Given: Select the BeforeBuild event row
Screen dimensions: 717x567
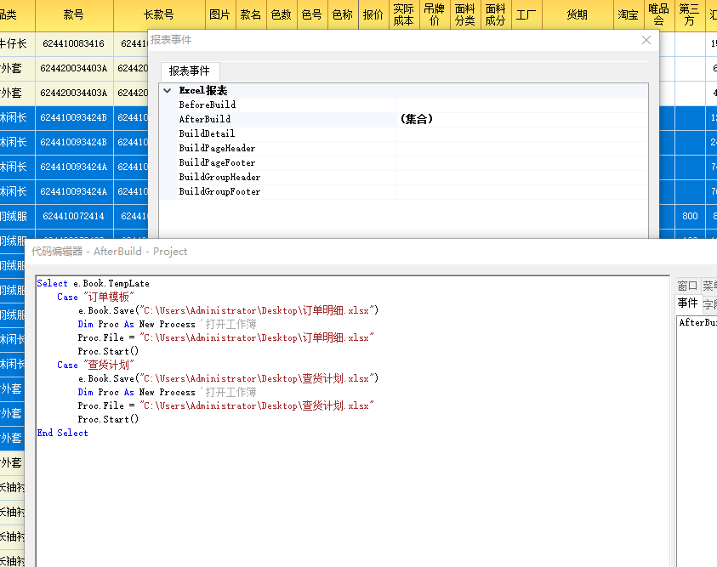Looking at the screenshot, I should point(404,105).
